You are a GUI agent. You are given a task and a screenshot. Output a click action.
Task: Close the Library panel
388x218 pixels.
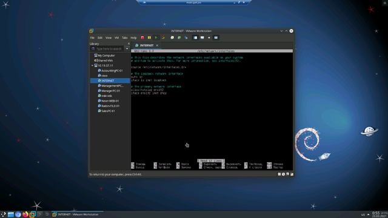[x=129, y=44]
